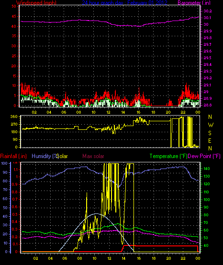Click the 28.8 value on barometer axis

tap(208, 105)
